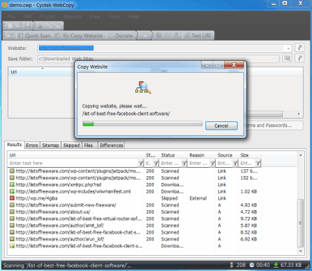Viewport: 312px width, 271px height.
Task: Switch to the Differences tab
Action: point(112,146)
